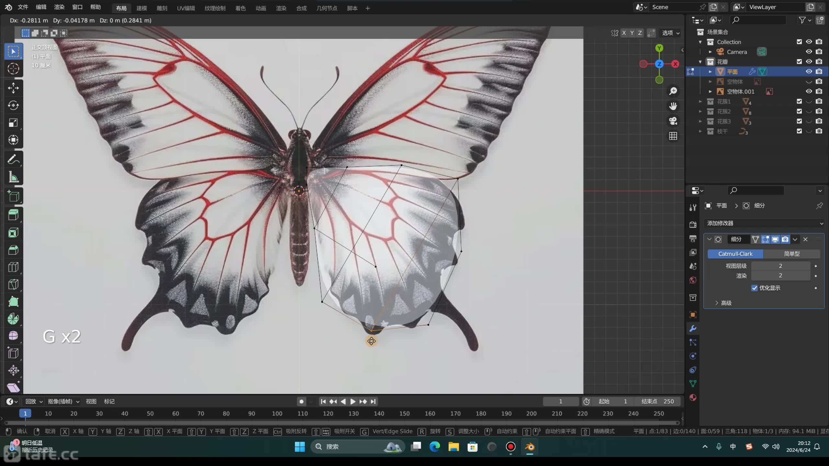The image size is (829, 466).
Task: Open the 选项 dropdown
Action: [670, 33]
